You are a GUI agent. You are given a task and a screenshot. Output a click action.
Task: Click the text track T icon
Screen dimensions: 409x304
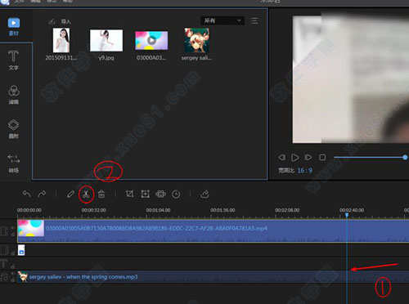(3, 263)
